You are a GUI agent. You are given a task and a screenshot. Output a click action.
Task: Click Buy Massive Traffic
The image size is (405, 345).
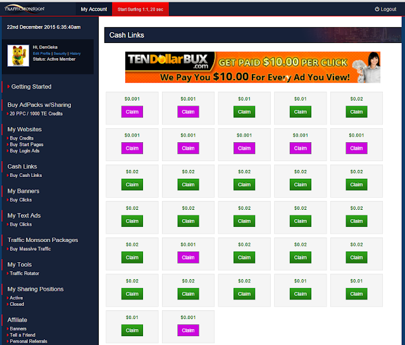tap(30, 249)
